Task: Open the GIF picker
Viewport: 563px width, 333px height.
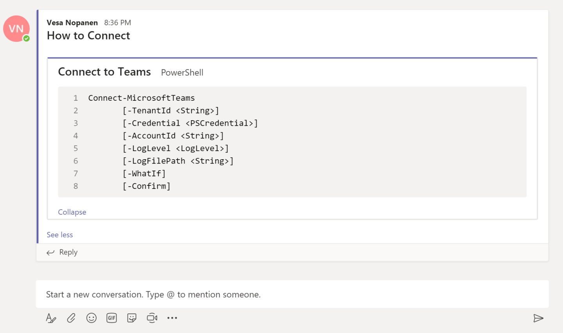Action: (112, 318)
